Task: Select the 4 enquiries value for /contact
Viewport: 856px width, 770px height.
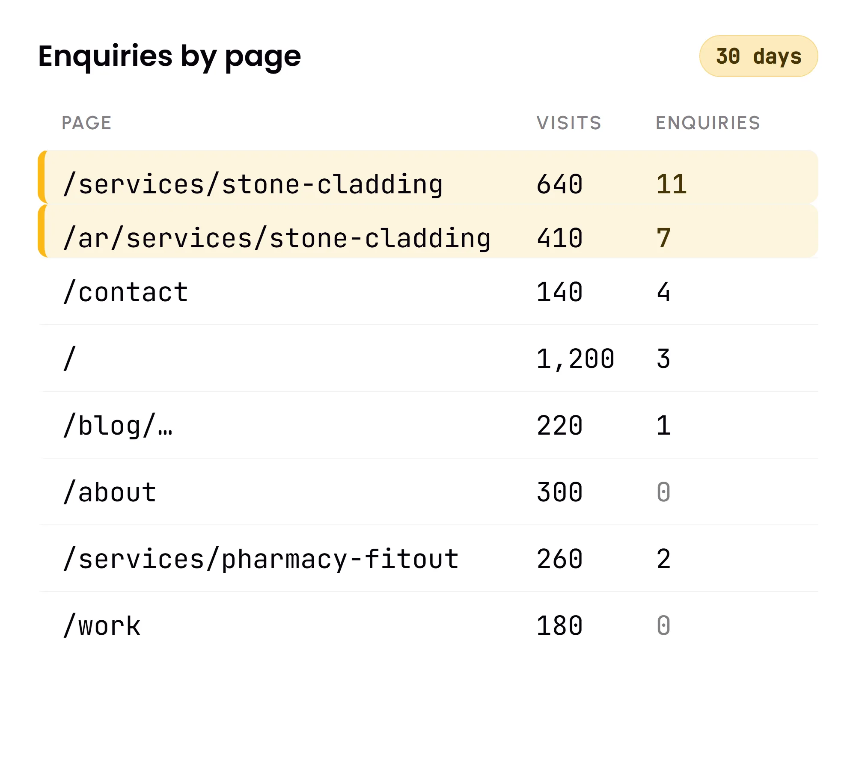Action: coord(663,292)
